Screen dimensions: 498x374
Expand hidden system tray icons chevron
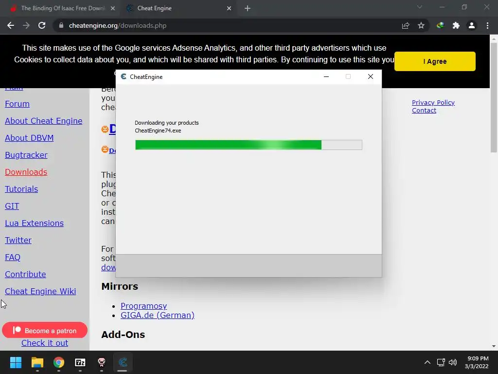pos(427,362)
